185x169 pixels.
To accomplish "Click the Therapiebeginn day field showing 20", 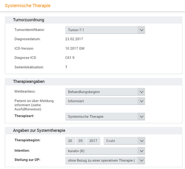I will 70,141.
